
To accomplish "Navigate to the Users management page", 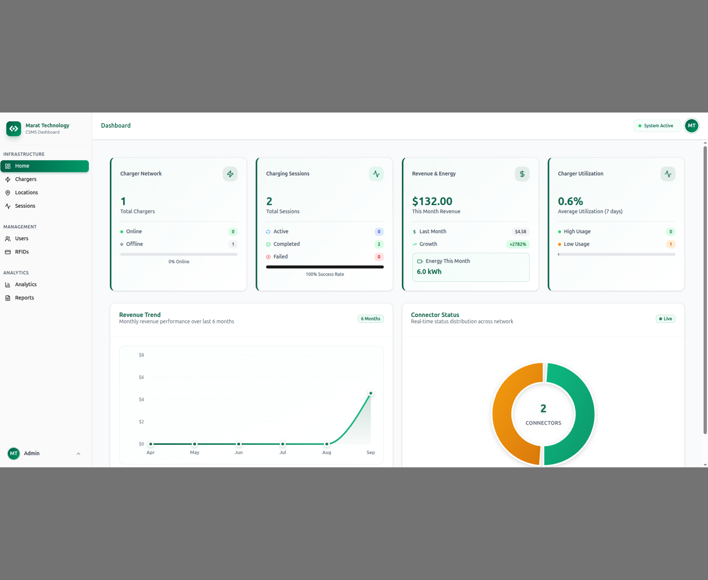I will [21, 239].
